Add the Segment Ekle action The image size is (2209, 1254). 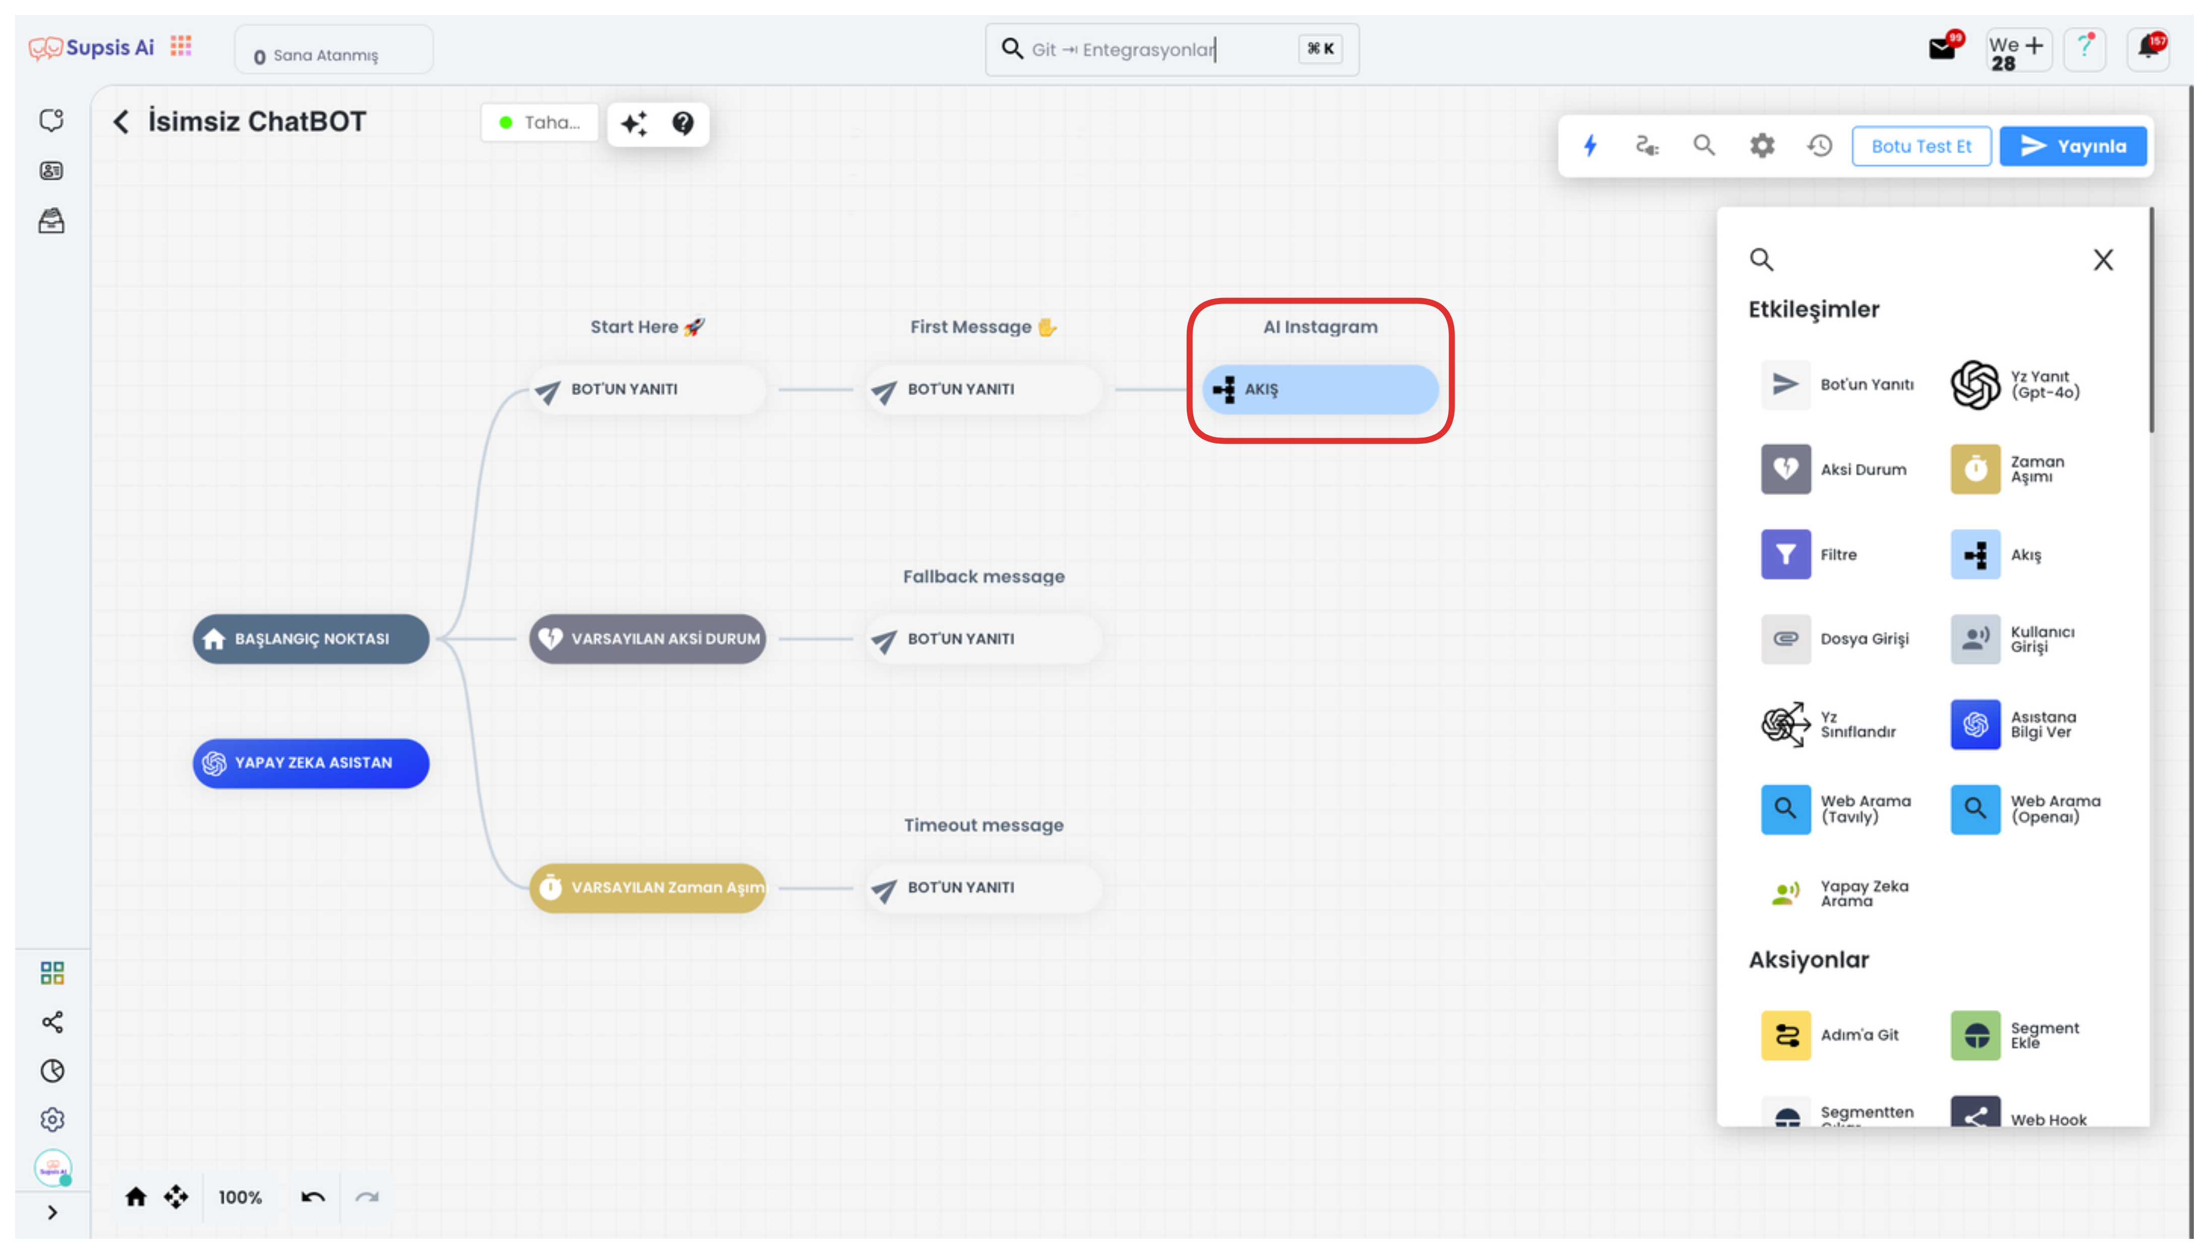point(2016,1035)
